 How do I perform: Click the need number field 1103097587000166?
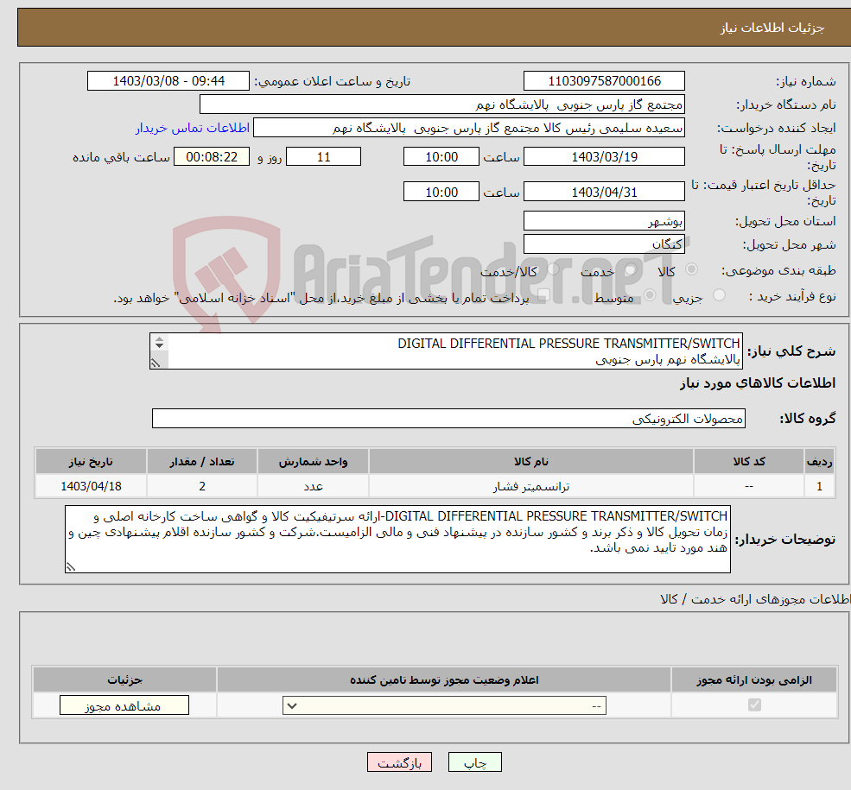tap(604, 81)
